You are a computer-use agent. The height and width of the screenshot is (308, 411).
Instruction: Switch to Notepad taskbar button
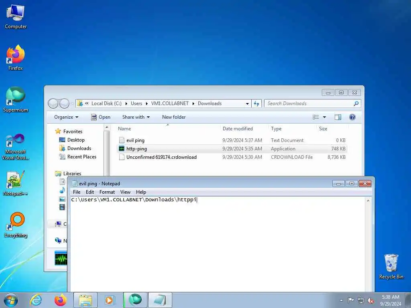click(160, 300)
